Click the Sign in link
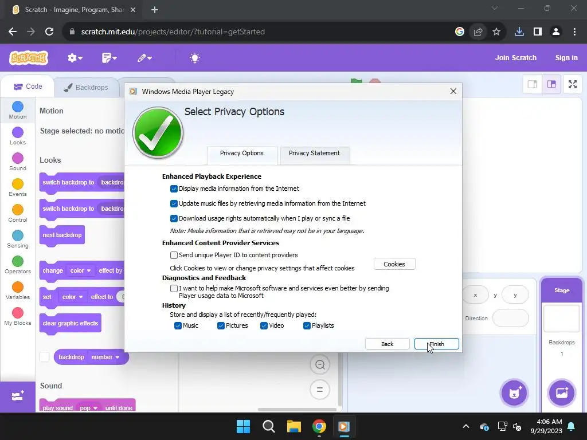This screenshot has width=587, height=440. (x=566, y=58)
